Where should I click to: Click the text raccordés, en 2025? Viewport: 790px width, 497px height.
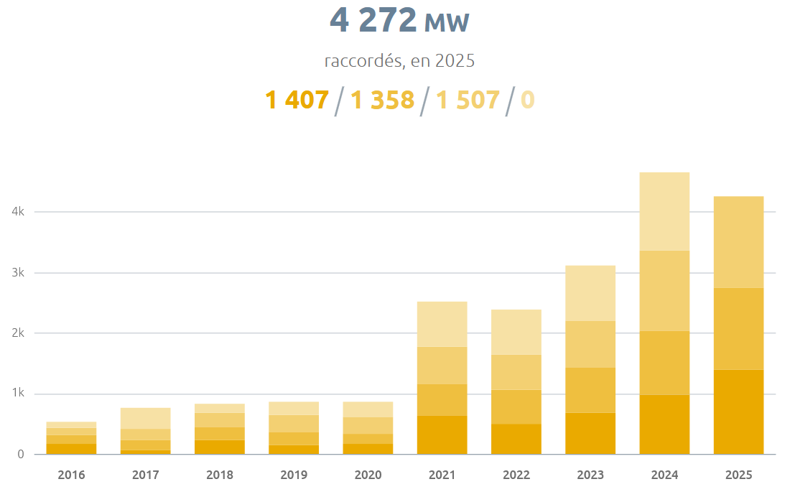(x=399, y=61)
